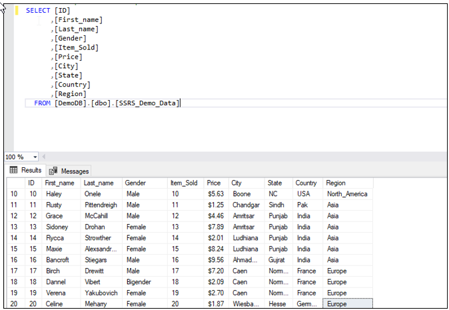Select the Region column header
Image resolution: width=449 pixels, height=310 pixels.
pos(348,183)
